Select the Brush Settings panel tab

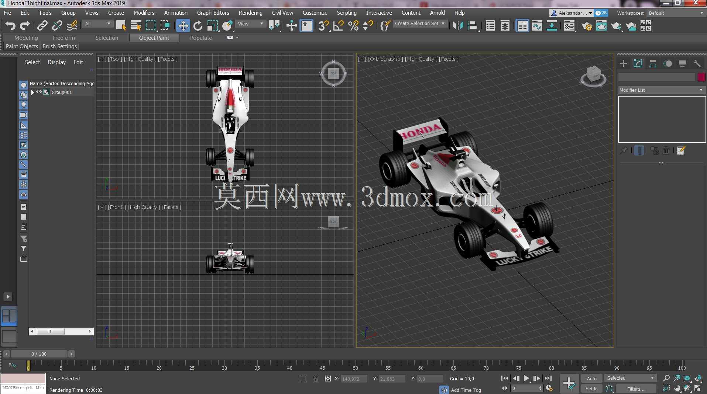coord(59,46)
